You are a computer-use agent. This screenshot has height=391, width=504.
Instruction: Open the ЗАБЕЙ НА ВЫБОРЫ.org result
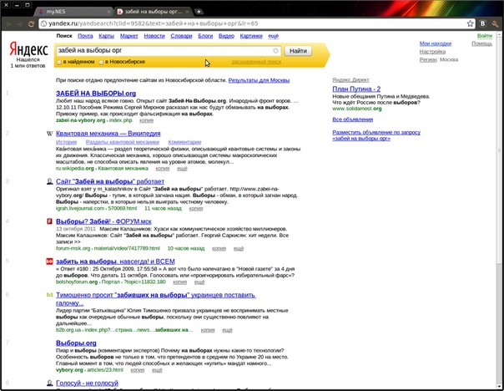click(x=96, y=94)
